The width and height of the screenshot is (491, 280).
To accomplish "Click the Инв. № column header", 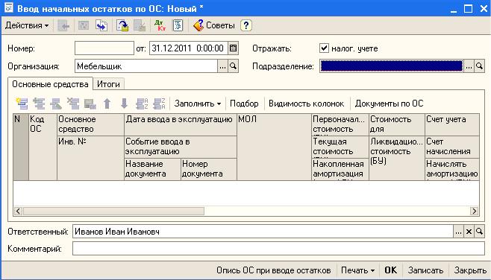I will click(91, 158).
